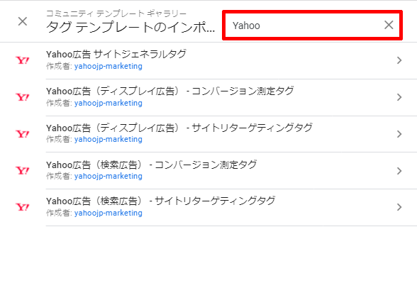Screen dimensions: 417x300
Task: Select Yahoo広告 サイトジェネラルタグ template title
Action: point(116,54)
